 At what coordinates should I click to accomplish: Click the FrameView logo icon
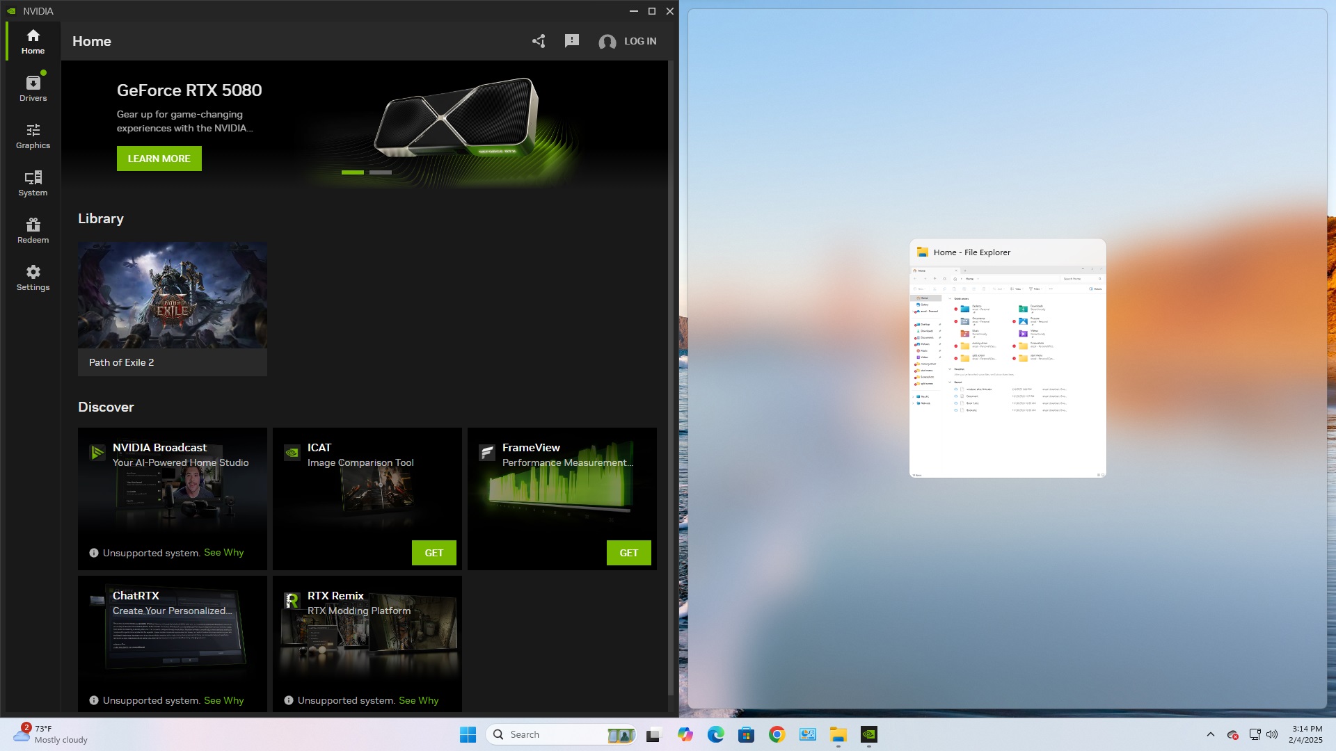(487, 453)
